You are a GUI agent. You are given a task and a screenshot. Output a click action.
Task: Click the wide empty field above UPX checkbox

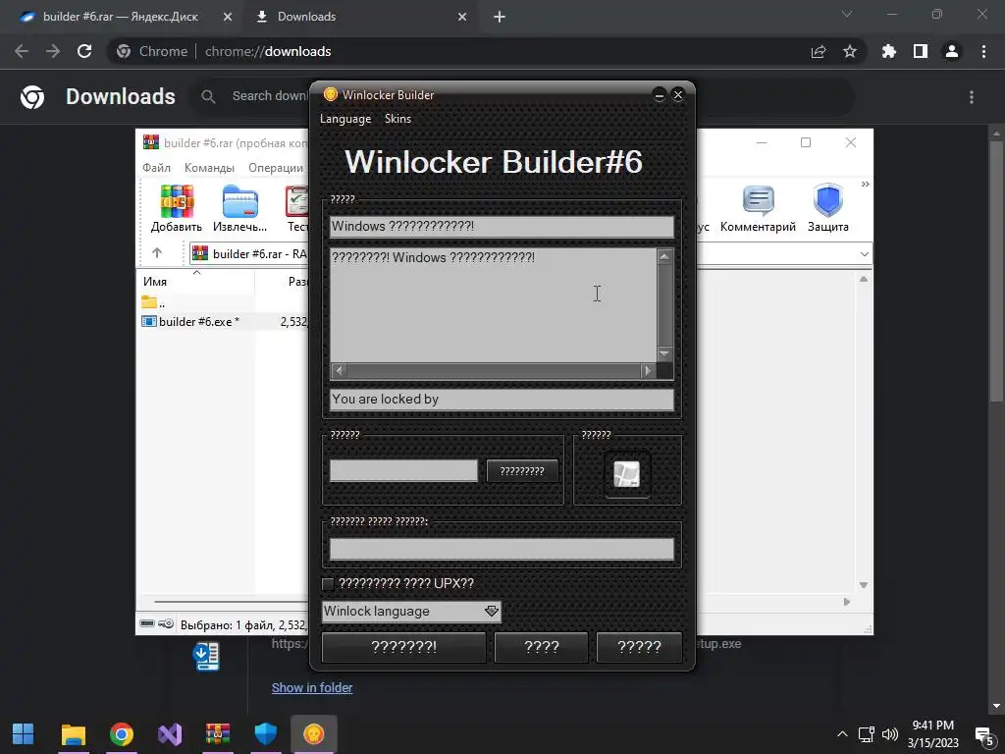(502, 549)
